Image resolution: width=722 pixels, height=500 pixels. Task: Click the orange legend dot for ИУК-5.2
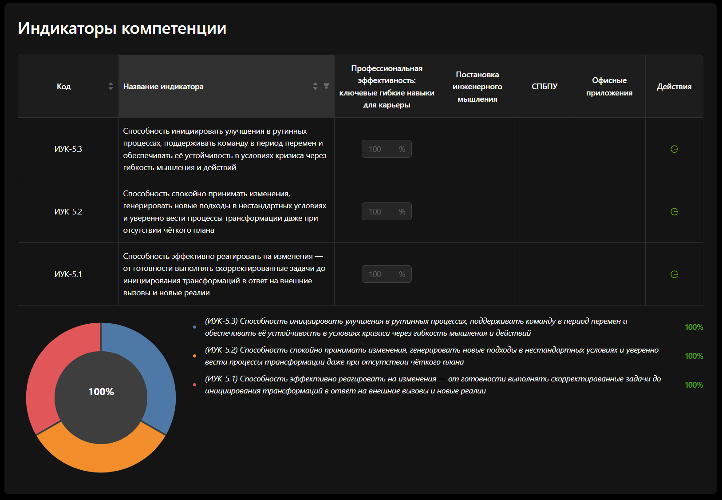click(194, 356)
